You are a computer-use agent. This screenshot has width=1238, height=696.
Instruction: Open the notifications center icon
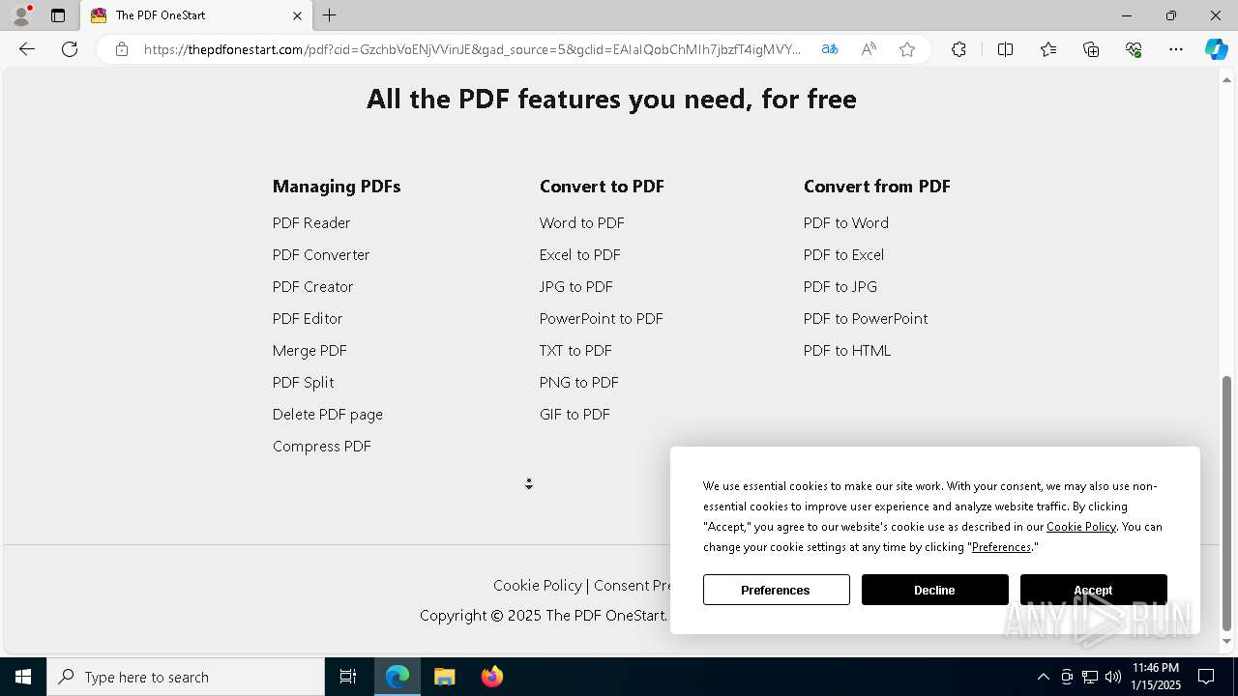click(1206, 677)
